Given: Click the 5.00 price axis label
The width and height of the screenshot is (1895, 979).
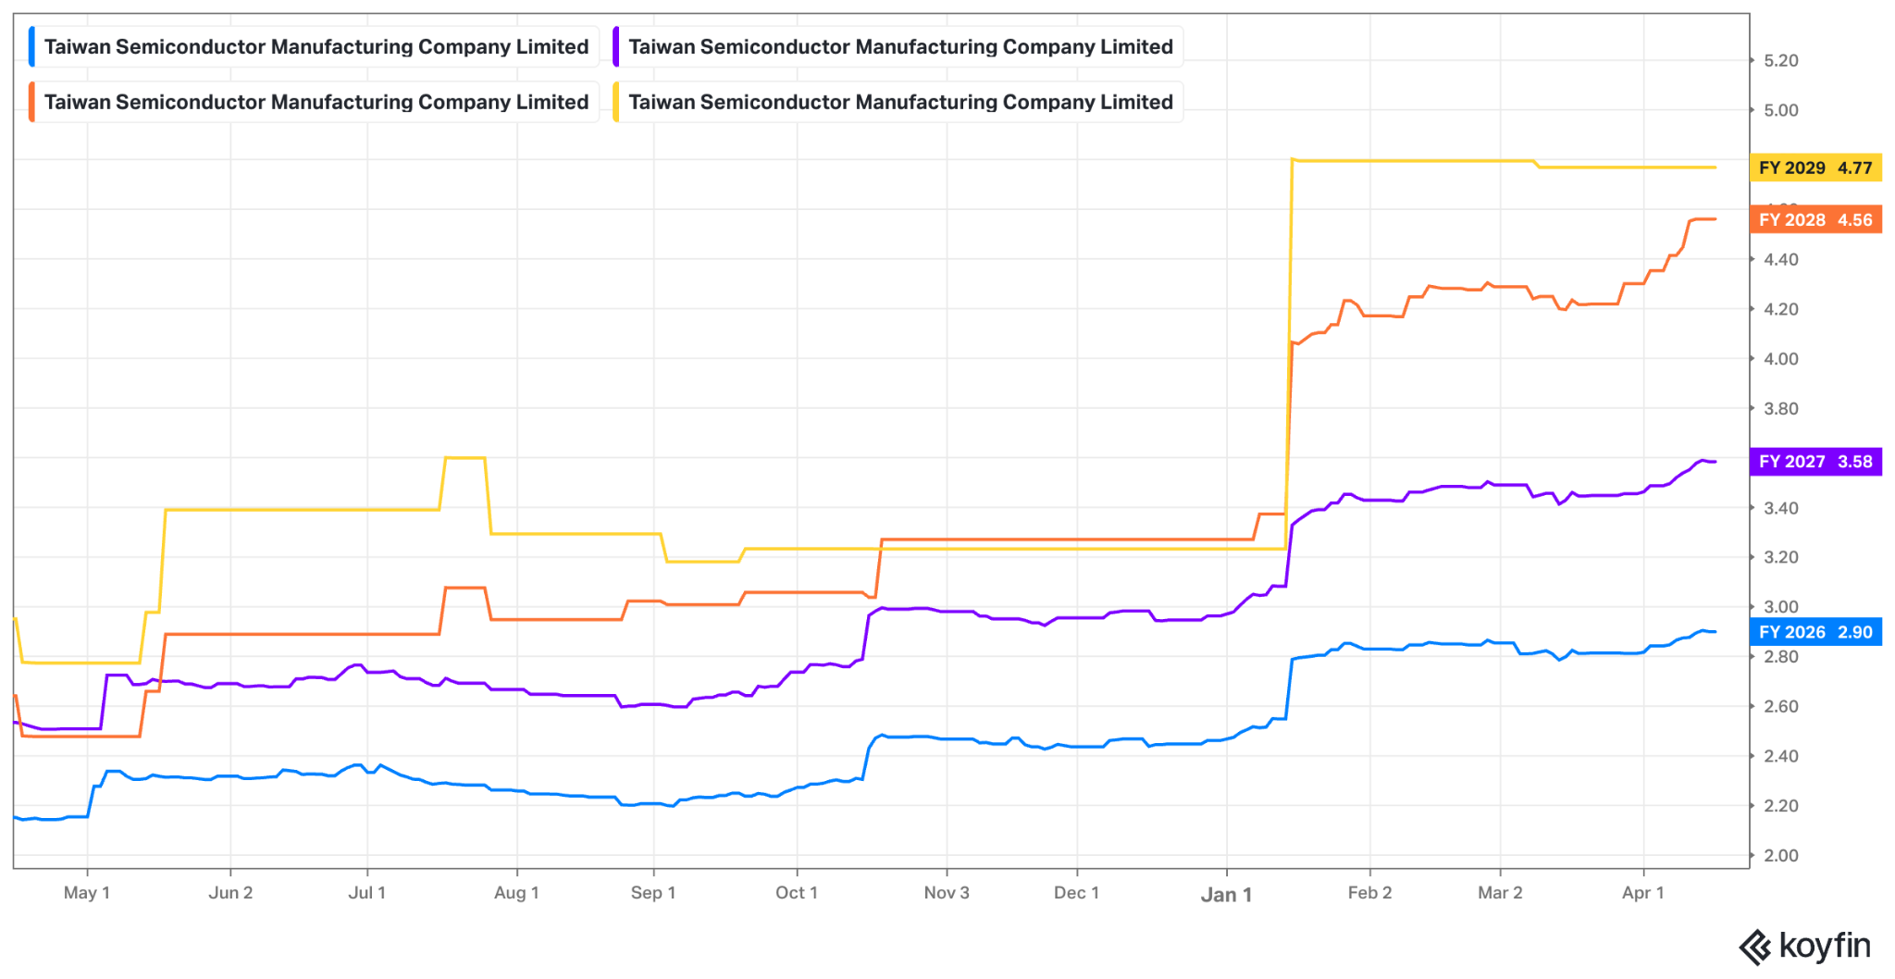Looking at the screenshot, I should click(1781, 110).
